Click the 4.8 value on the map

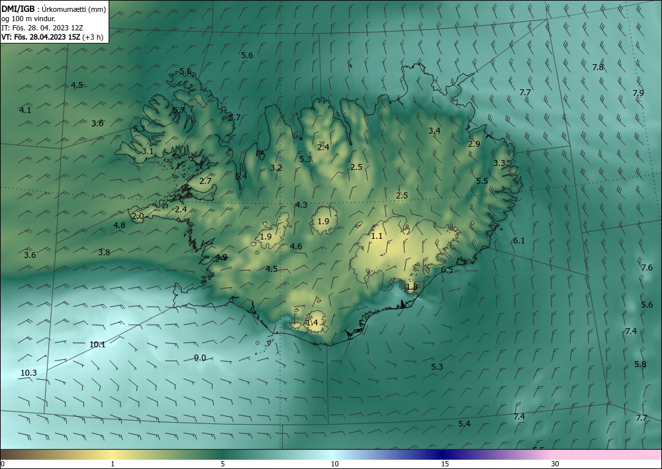pos(119,225)
